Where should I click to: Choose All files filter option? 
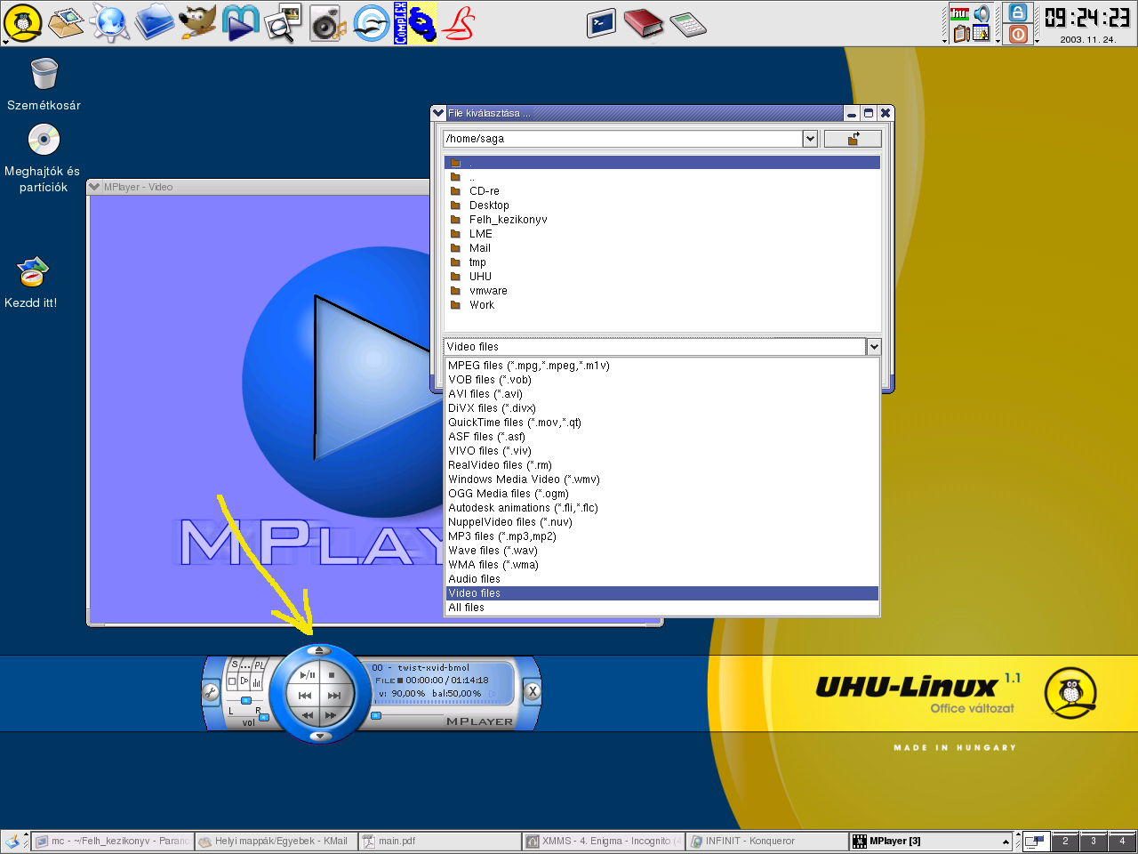coord(662,608)
